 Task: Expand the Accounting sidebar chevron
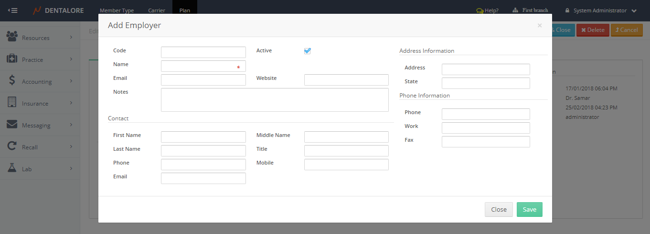pyautogui.click(x=71, y=81)
